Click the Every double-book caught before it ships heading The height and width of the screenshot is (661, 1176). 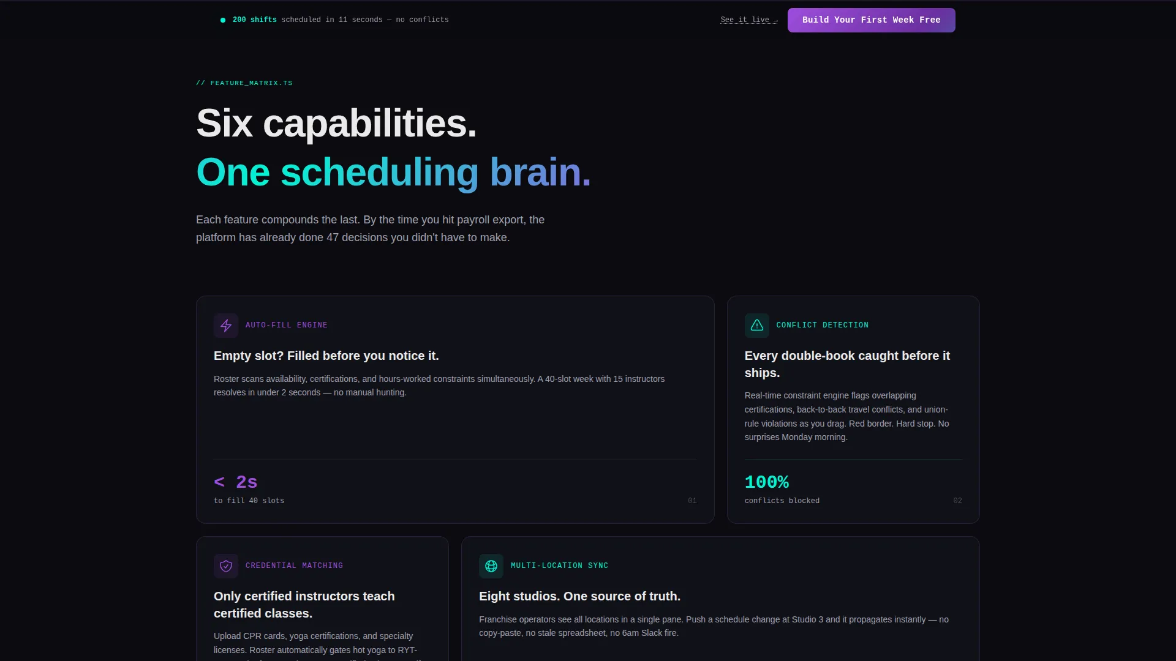click(847, 364)
